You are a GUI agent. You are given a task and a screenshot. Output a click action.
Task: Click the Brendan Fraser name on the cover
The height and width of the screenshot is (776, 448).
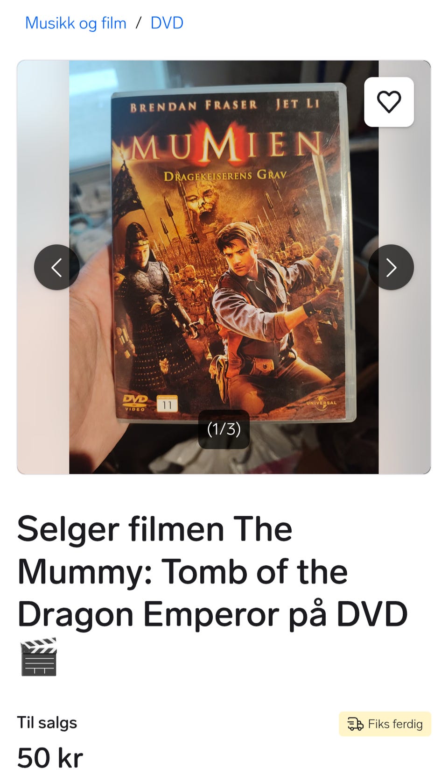pos(194,106)
